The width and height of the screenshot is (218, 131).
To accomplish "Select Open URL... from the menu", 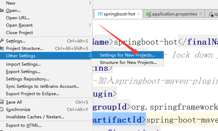I will pos(46,18).
